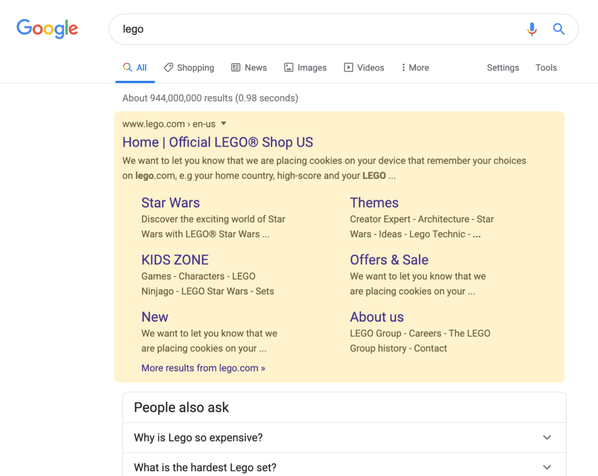The height and width of the screenshot is (476, 598).
Task: Open the New sitelink
Action: pyautogui.click(x=155, y=317)
